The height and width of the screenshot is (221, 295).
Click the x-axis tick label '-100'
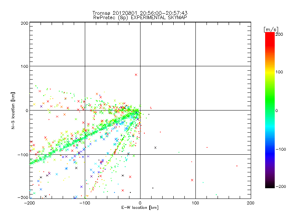(85, 203)
